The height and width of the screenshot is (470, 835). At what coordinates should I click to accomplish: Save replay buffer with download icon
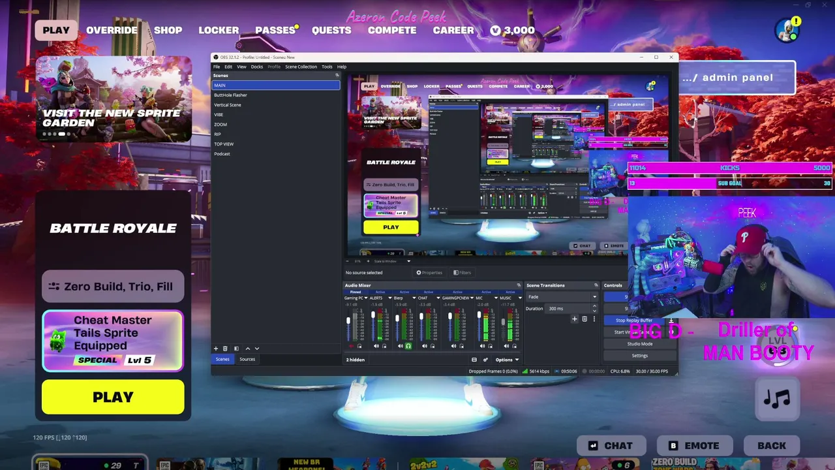click(671, 321)
